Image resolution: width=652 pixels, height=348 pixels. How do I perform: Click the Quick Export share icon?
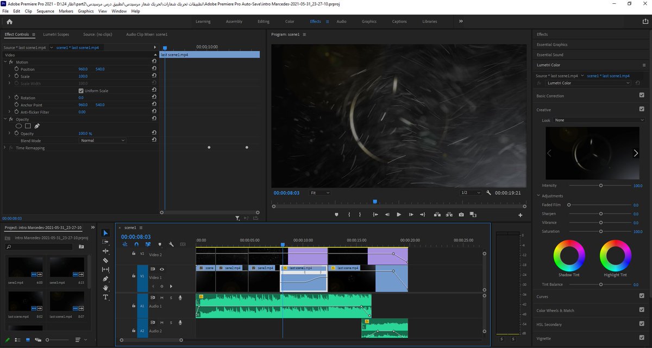coord(644,22)
